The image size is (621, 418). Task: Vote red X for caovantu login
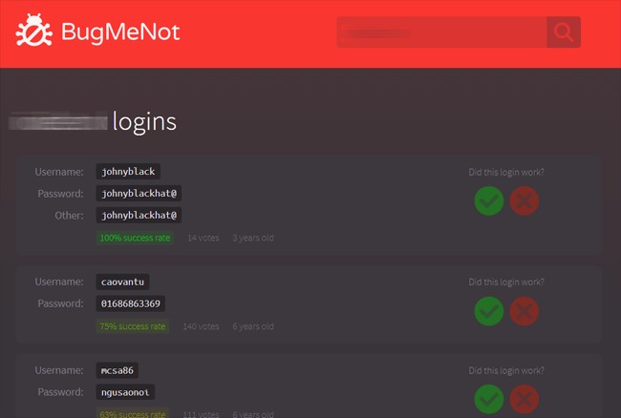click(x=525, y=311)
